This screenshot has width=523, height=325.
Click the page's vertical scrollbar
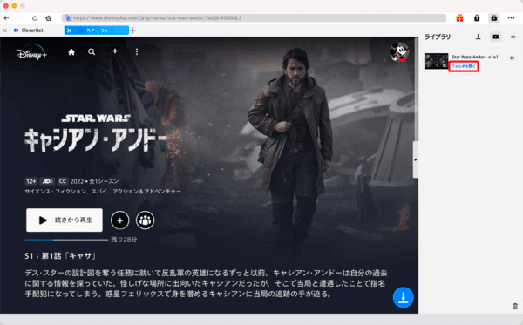tap(417, 90)
